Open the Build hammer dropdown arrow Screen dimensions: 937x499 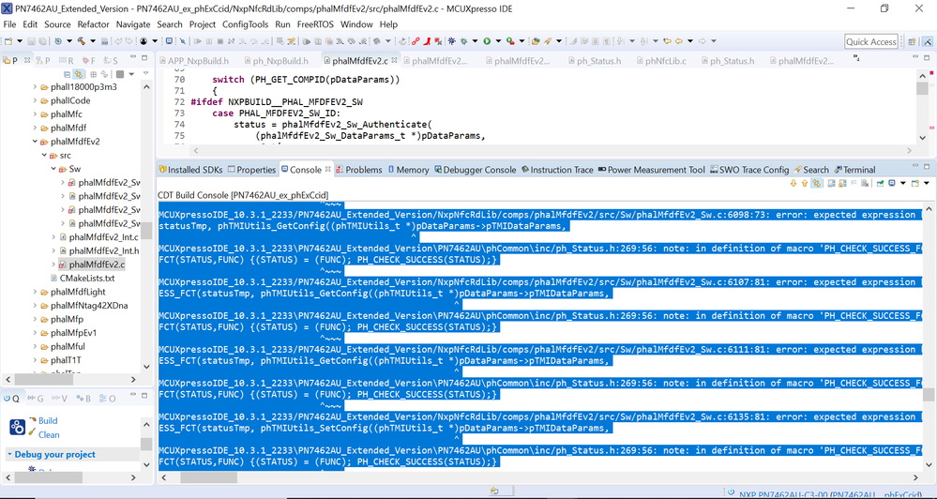tap(93, 41)
